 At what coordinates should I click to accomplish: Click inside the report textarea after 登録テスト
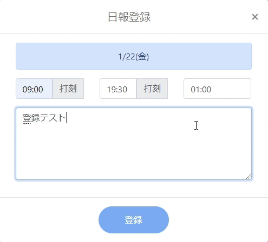[134, 144]
